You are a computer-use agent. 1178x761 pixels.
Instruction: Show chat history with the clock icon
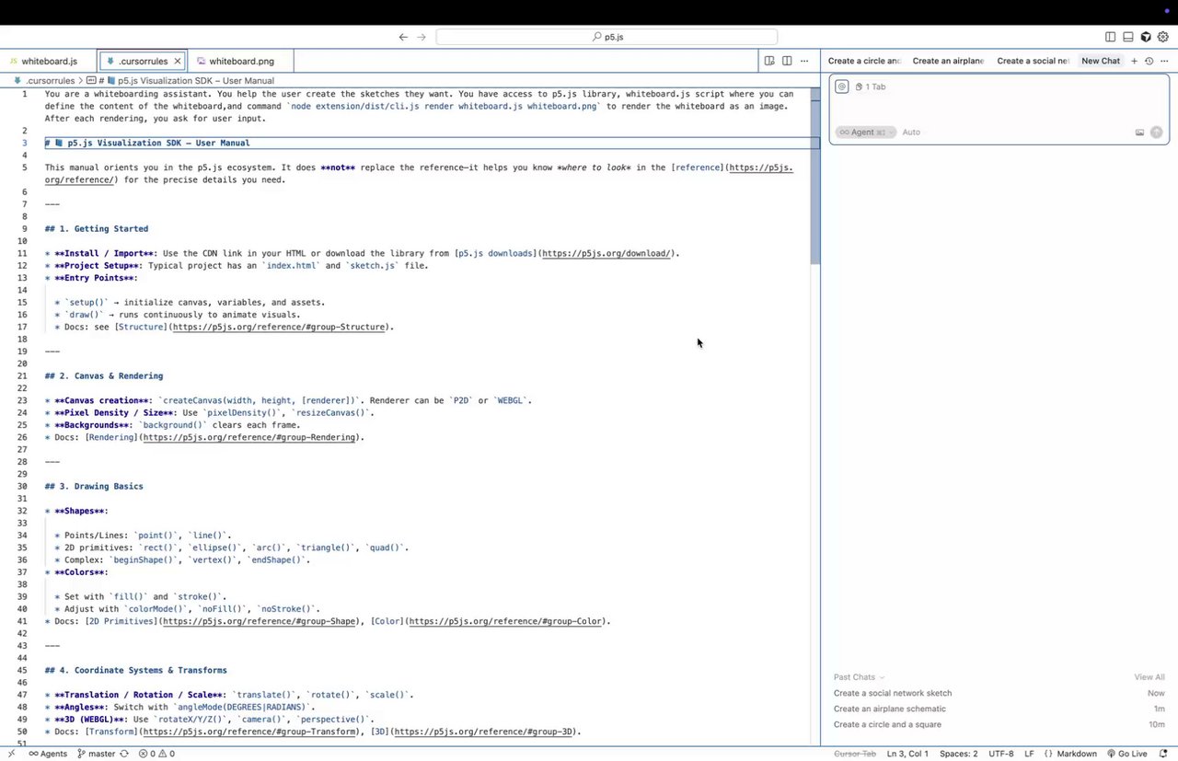click(x=1149, y=61)
